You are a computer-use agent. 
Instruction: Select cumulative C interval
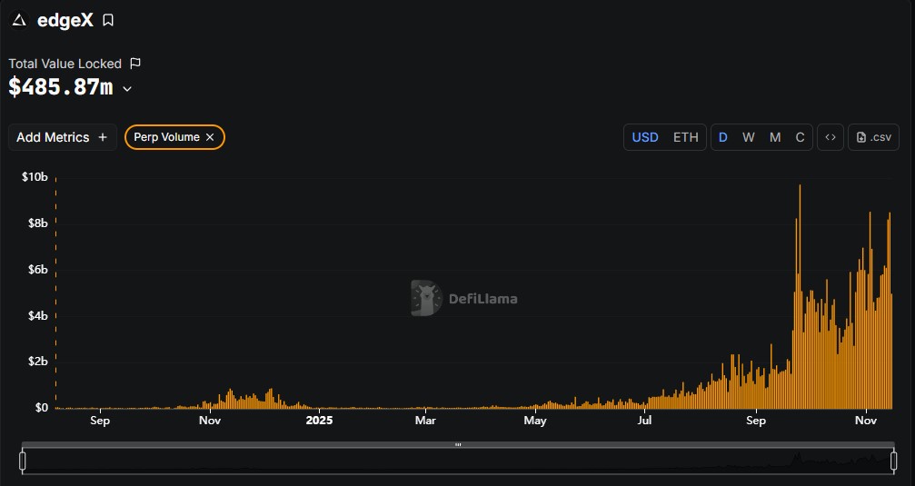coord(800,137)
